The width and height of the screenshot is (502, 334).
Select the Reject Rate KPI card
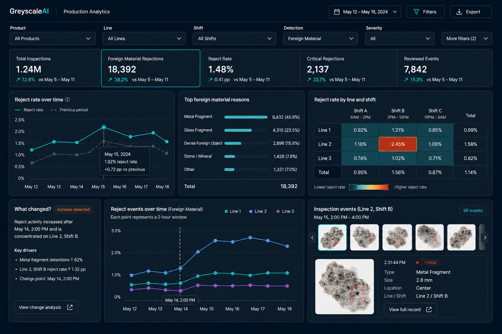tap(251, 68)
